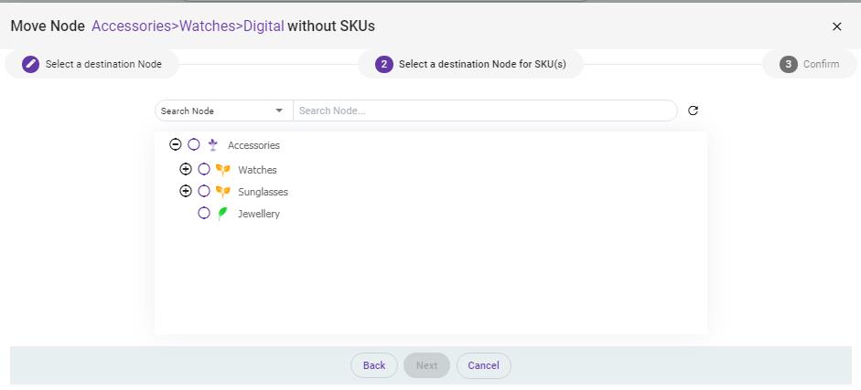Click the Accessories>Watches>Digital path link
The height and width of the screenshot is (390, 861).
(188, 26)
